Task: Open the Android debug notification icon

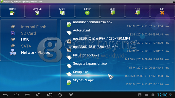Action: click(146, 95)
